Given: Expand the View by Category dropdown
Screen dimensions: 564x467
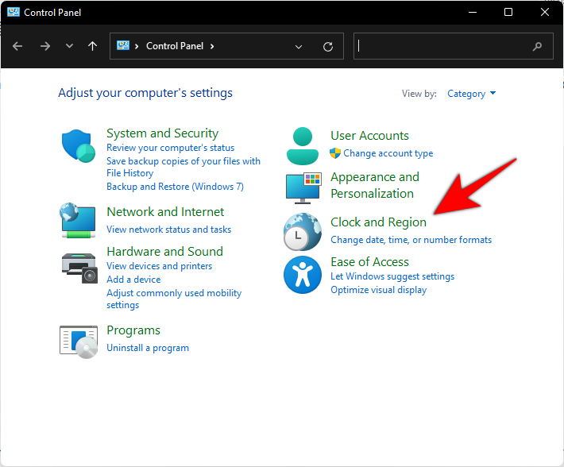Looking at the screenshot, I should coord(472,94).
